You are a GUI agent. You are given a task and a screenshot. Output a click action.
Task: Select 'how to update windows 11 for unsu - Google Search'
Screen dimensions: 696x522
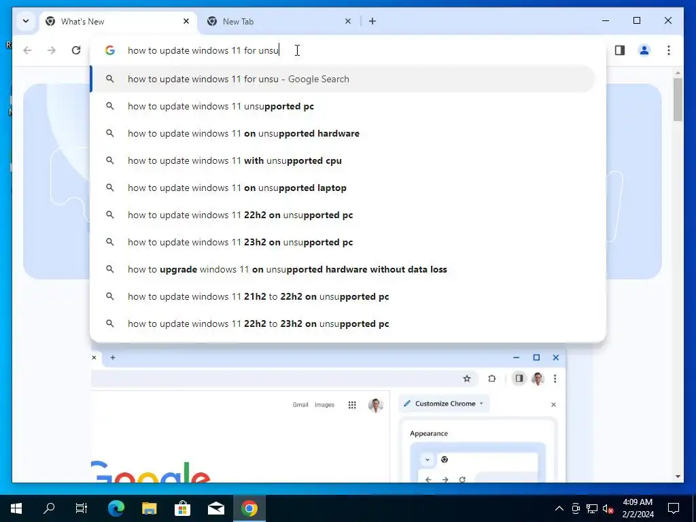tap(343, 79)
